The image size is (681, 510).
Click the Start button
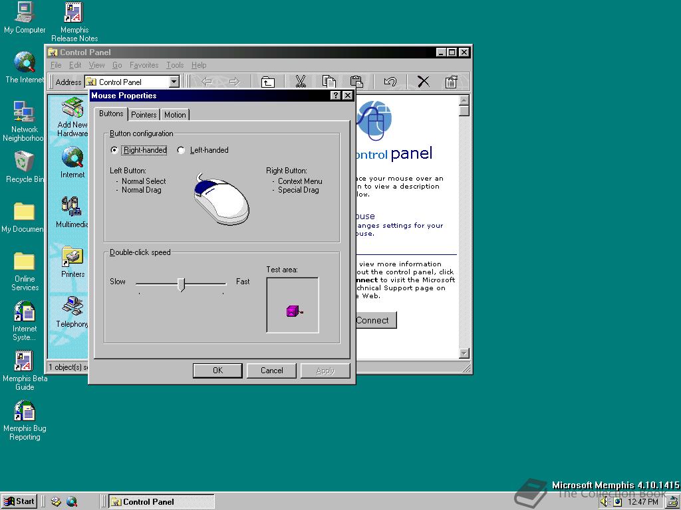pyautogui.click(x=19, y=501)
